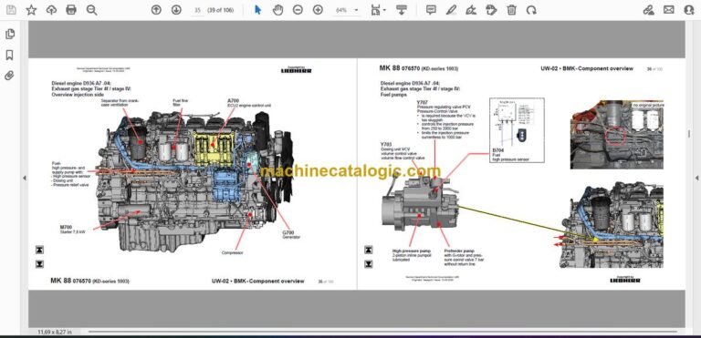Click the M700 Starter label
701x338 pixels.
[x=72, y=230]
